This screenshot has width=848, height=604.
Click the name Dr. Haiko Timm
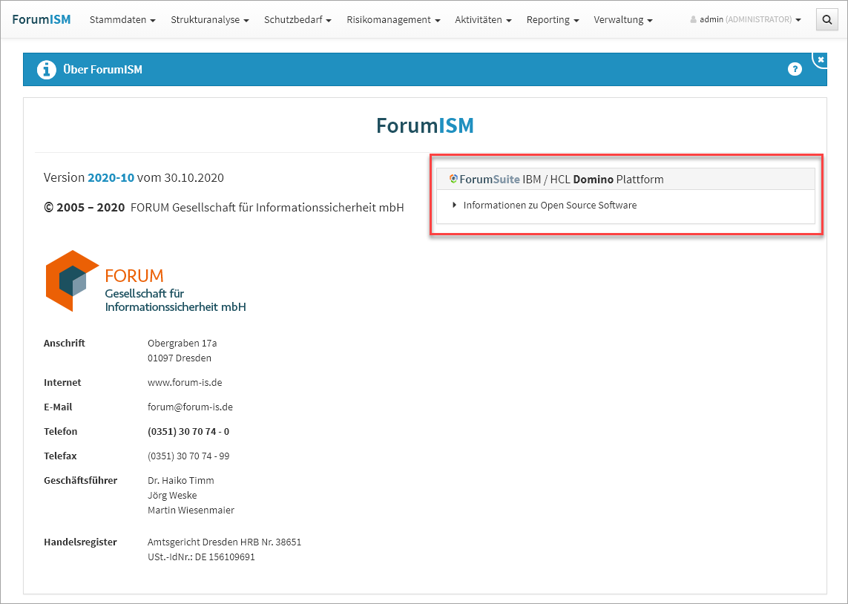180,480
